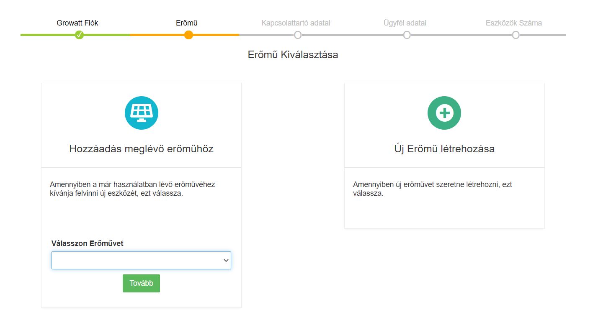Click the green plus circle icon

click(444, 113)
